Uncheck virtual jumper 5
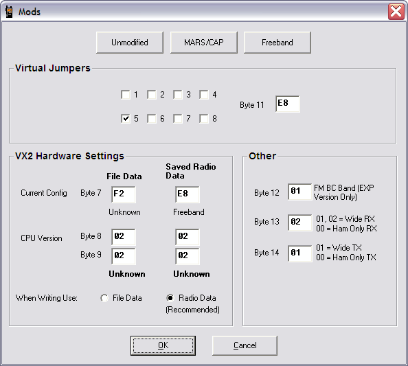 (x=126, y=119)
